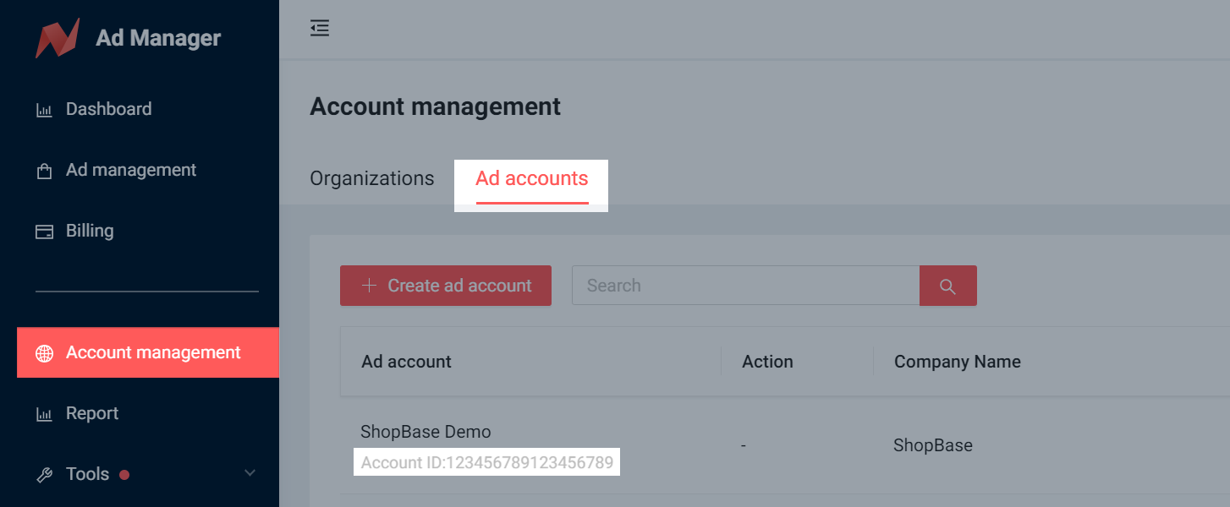Click the Company Name column header
The height and width of the screenshot is (507, 1230).
[x=957, y=362]
